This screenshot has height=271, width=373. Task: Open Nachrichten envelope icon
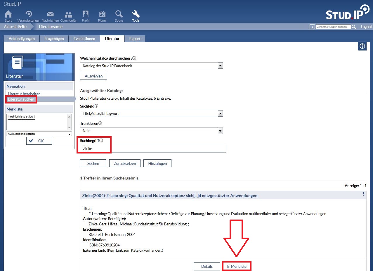50,15
